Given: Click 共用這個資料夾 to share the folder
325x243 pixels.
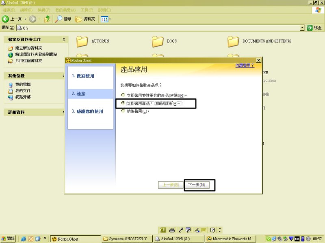Looking at the screenshot, I should point(28,61).
